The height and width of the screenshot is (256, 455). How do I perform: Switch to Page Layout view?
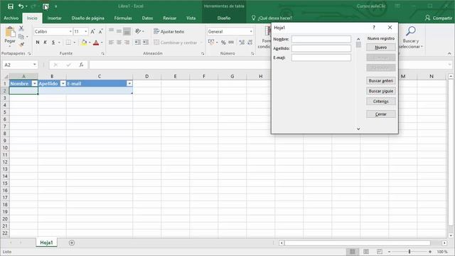click(366, 252)
